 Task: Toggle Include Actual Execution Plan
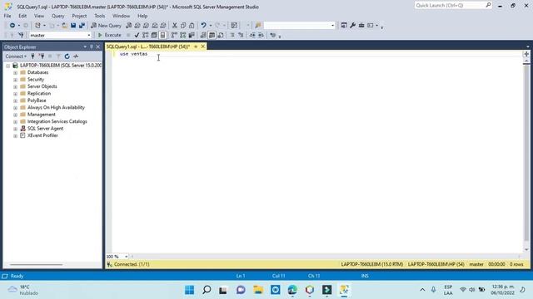click(x=174, y=35)
